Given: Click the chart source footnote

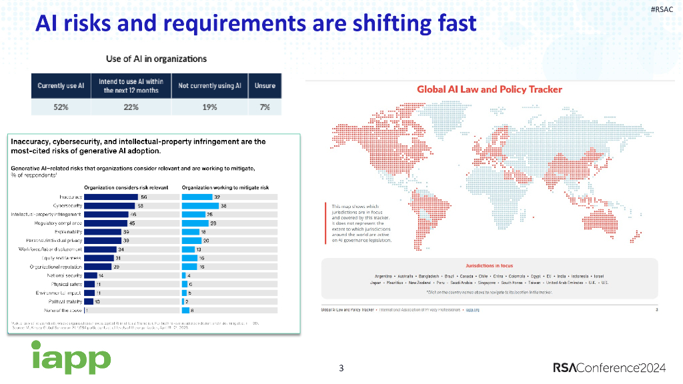Looking at the screenshot, I should 135,325.
